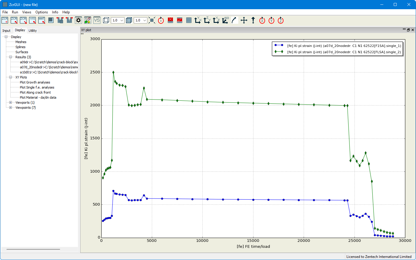Open the File menu
The width and height of the screenshot is (416, 260).
pyautogui.click(x=5, y=12)
